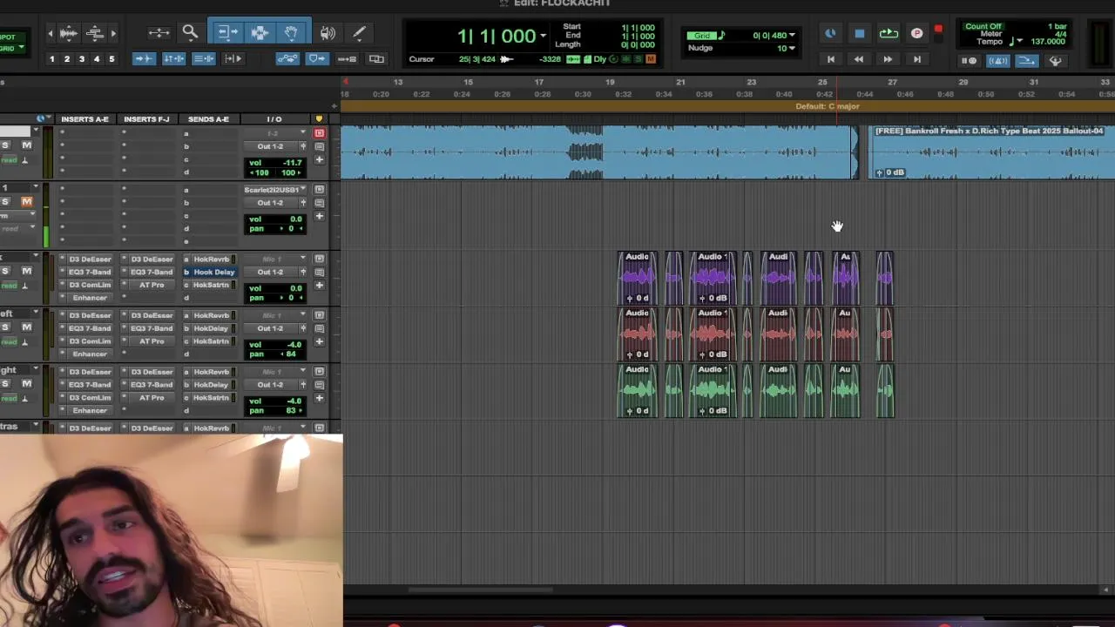Toggle Tab to Transients

(144, 58)
